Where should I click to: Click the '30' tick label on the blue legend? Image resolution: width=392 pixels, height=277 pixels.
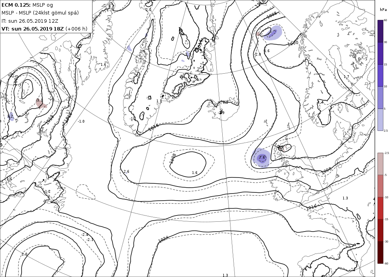pyautogui.click(x=385, y=42)
